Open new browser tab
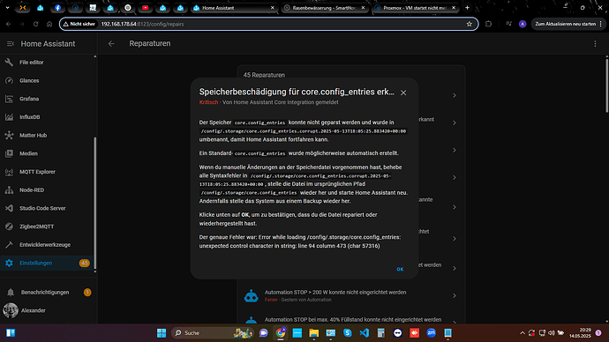The image size is (609, 342). 467,8
